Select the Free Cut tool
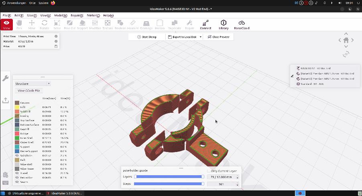 coord(70,25)
